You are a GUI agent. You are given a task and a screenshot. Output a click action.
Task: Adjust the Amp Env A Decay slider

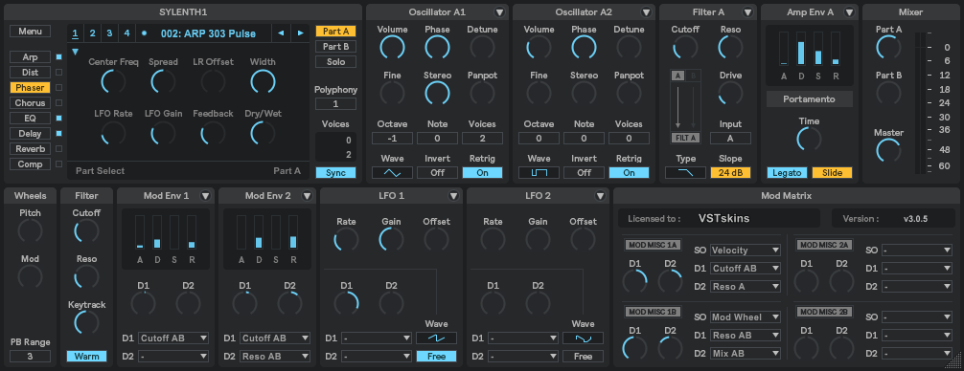click(801, 49)
